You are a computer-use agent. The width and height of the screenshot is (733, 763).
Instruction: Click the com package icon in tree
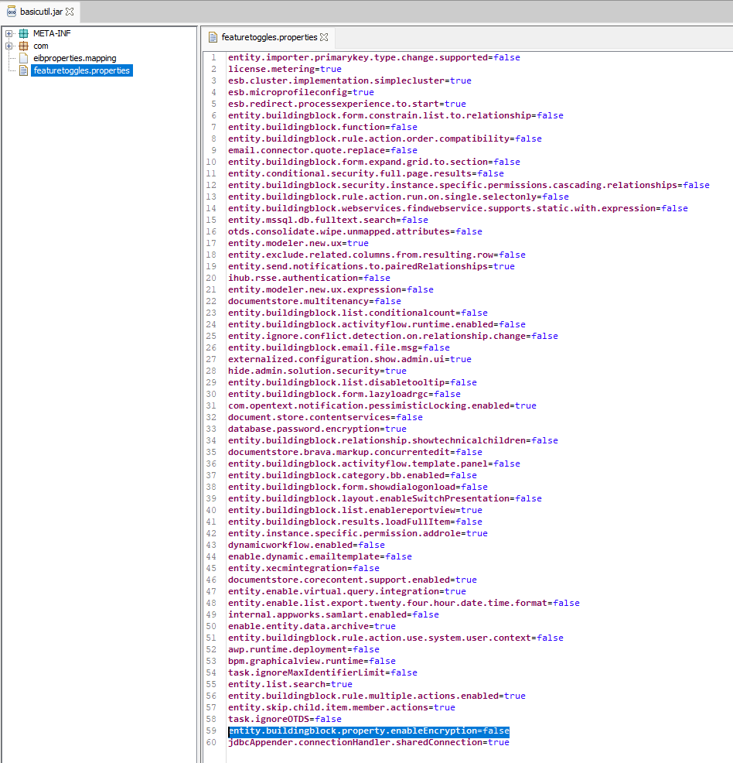(x=23, y=46)
